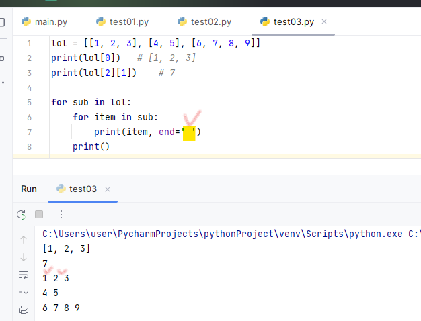Screen dimensions: 421x321
Task: Click line number 1 in the gutter
Action: pos(30,44)
